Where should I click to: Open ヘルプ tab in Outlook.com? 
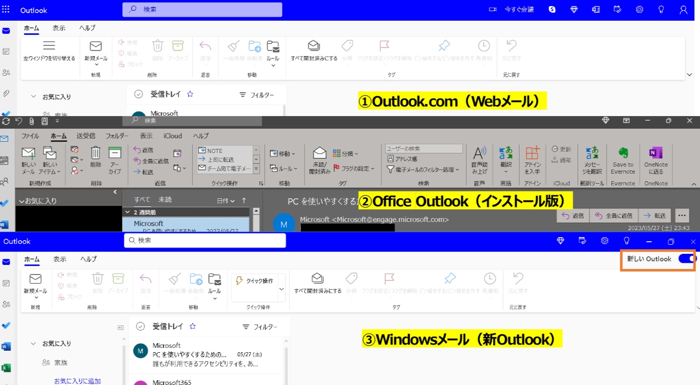87,28
